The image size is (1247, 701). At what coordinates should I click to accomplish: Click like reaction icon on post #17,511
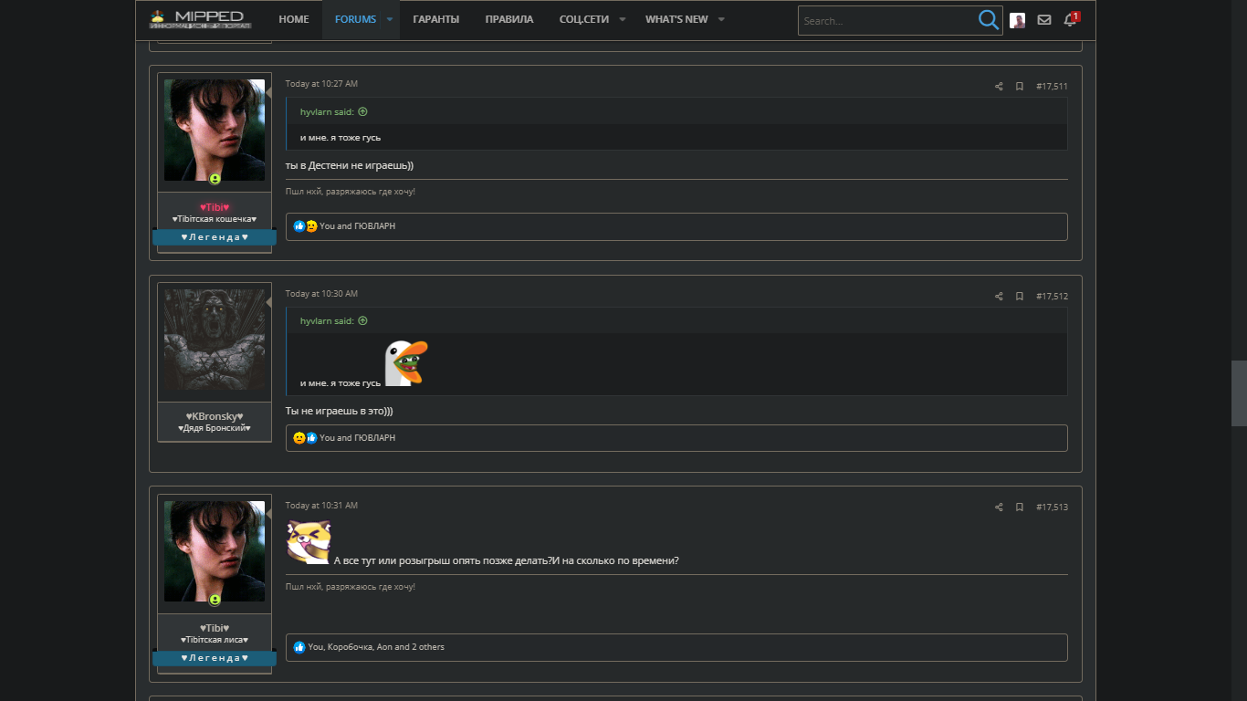coord(299,226)
